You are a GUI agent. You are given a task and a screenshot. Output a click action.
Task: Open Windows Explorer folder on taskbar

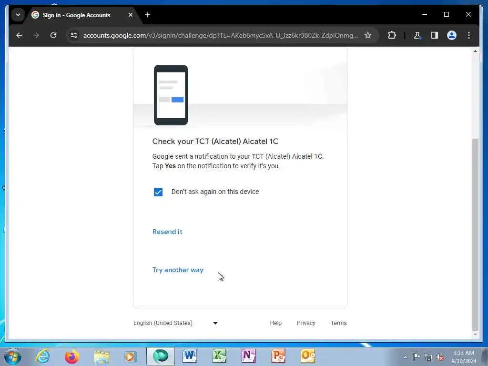point(102,356)
